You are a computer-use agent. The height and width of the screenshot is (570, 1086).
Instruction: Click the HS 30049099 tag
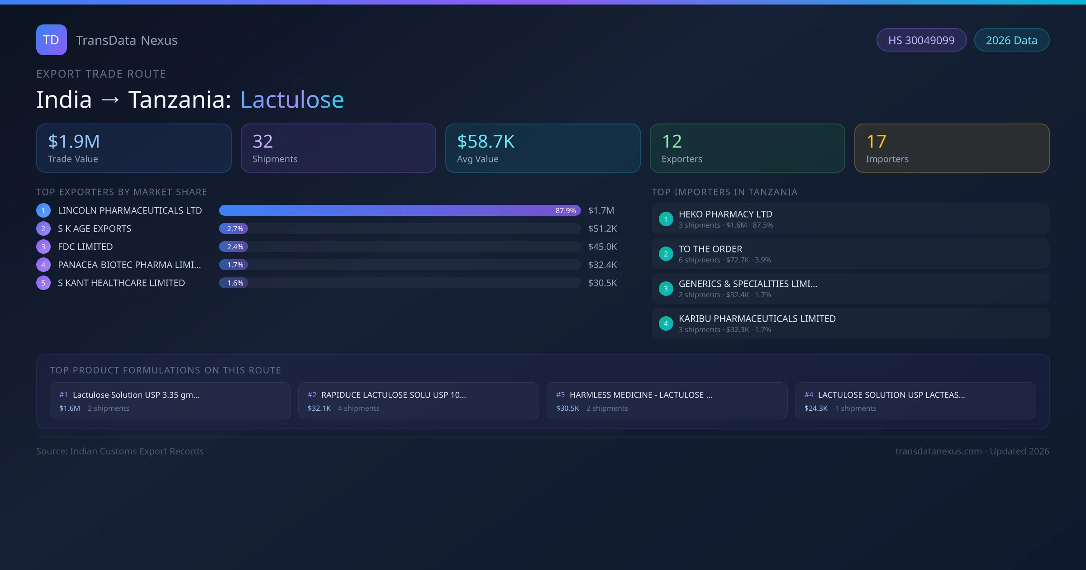921,40
